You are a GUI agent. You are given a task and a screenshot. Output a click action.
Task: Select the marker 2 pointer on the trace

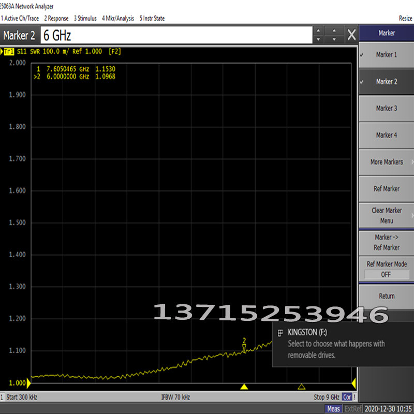(x=244, y=345)
